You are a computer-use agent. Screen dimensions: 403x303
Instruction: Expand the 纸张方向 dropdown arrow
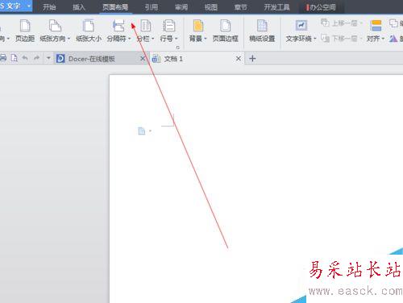coord(69,39)
